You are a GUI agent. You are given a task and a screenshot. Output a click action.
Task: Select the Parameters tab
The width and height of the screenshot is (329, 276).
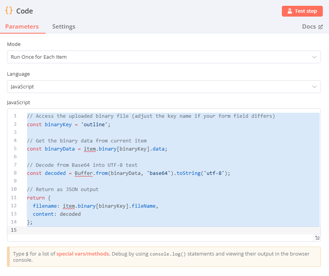pos(22,27)
